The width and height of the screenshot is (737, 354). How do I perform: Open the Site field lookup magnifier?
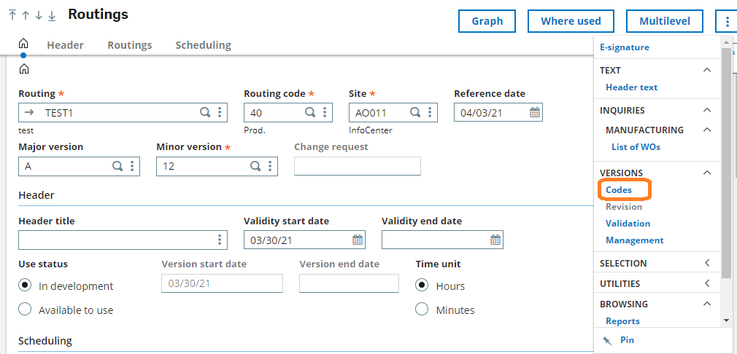[414, 113]
